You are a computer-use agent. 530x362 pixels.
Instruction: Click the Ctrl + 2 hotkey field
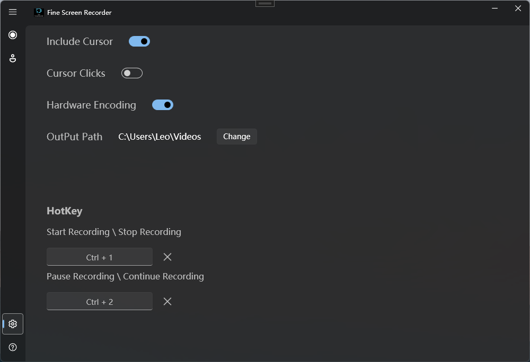[100, 302]
